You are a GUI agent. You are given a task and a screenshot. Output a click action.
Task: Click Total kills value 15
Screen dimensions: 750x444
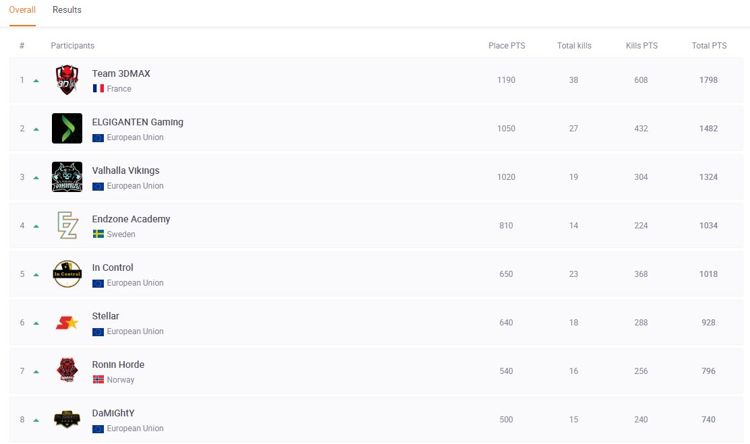(573, 420)
